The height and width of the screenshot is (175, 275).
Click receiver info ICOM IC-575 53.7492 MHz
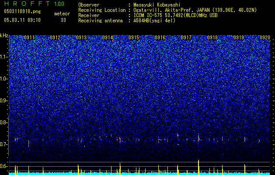coord(175,15)
